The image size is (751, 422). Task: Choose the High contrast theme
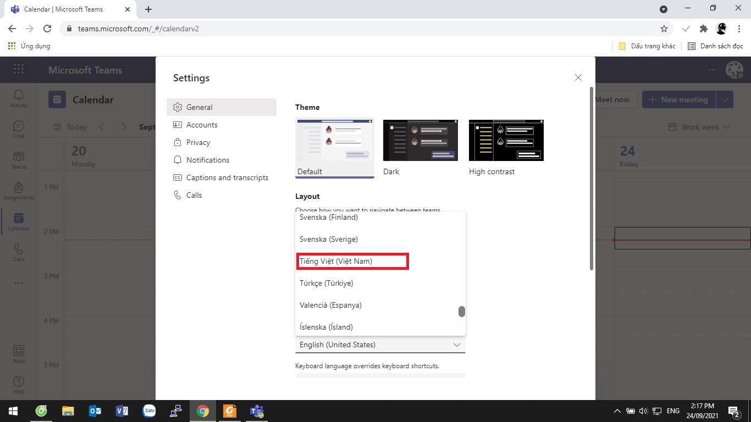coord(506,140)
